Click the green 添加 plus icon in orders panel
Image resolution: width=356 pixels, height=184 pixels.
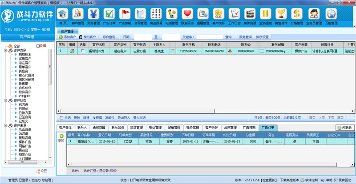click(x=61, y=136)
